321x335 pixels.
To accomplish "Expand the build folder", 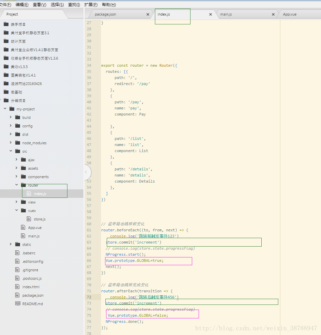I will 11,117.
